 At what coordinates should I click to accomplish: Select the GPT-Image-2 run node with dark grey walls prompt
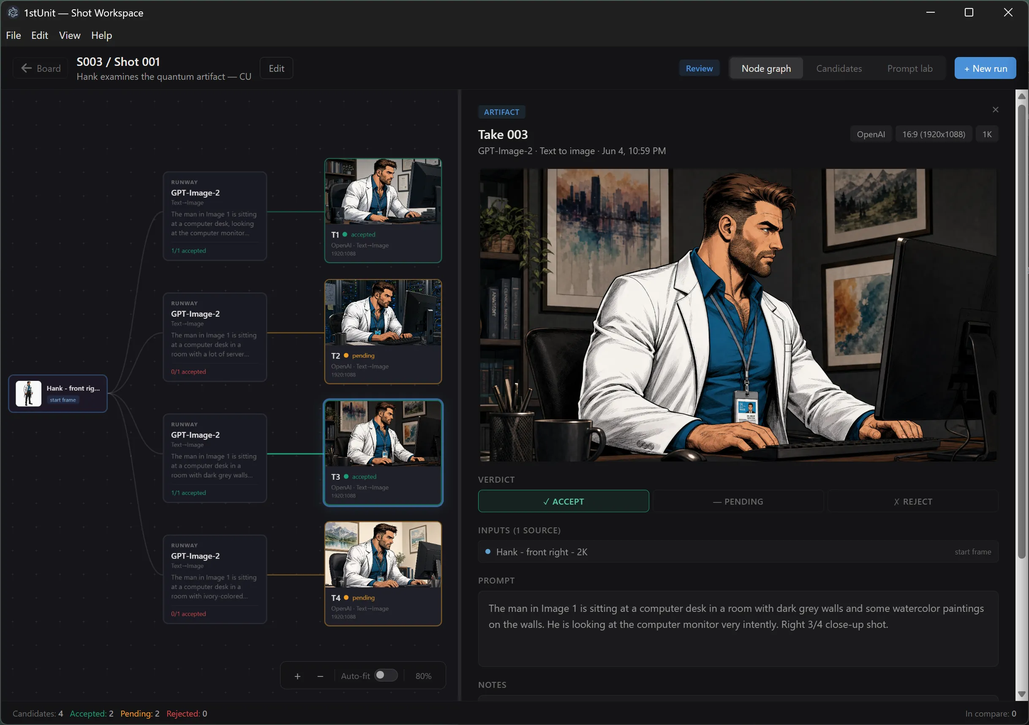(215, 459)
